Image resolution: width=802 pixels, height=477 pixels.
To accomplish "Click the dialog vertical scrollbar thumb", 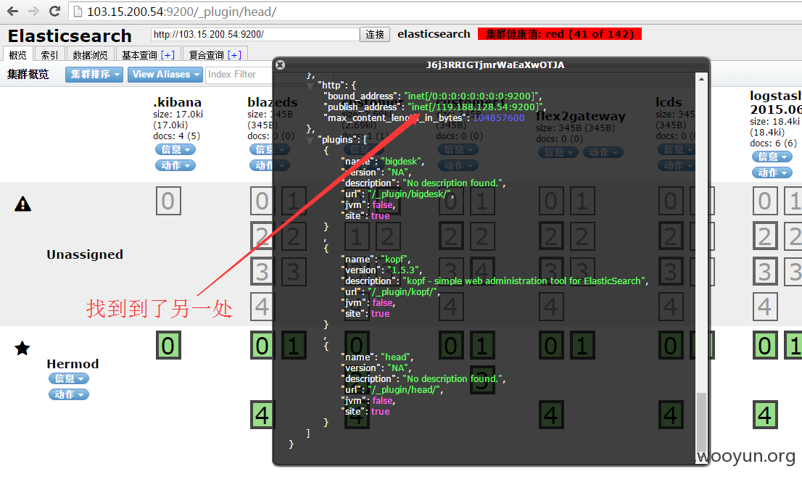I will tap(701, 422).
